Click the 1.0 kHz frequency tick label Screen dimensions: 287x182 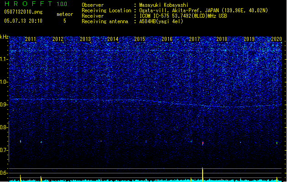[x=4, y=82]
